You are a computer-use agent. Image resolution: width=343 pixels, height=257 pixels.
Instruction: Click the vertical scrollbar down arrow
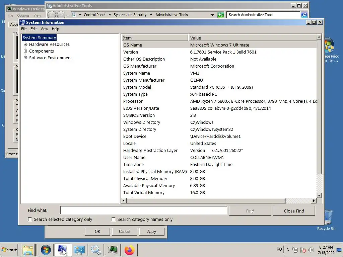tap(319, 195)
